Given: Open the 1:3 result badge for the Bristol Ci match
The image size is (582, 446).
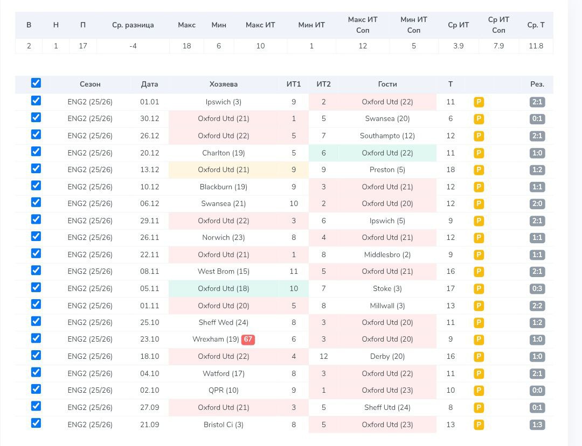Looking at the screenshot, I should [x=537, y=425].
